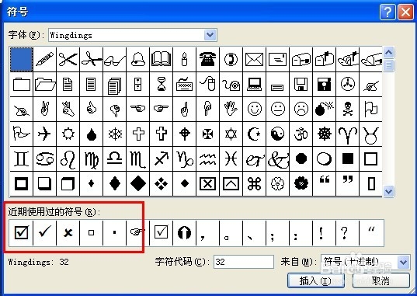Select recent thin checked box symbol

coord(162,232)
